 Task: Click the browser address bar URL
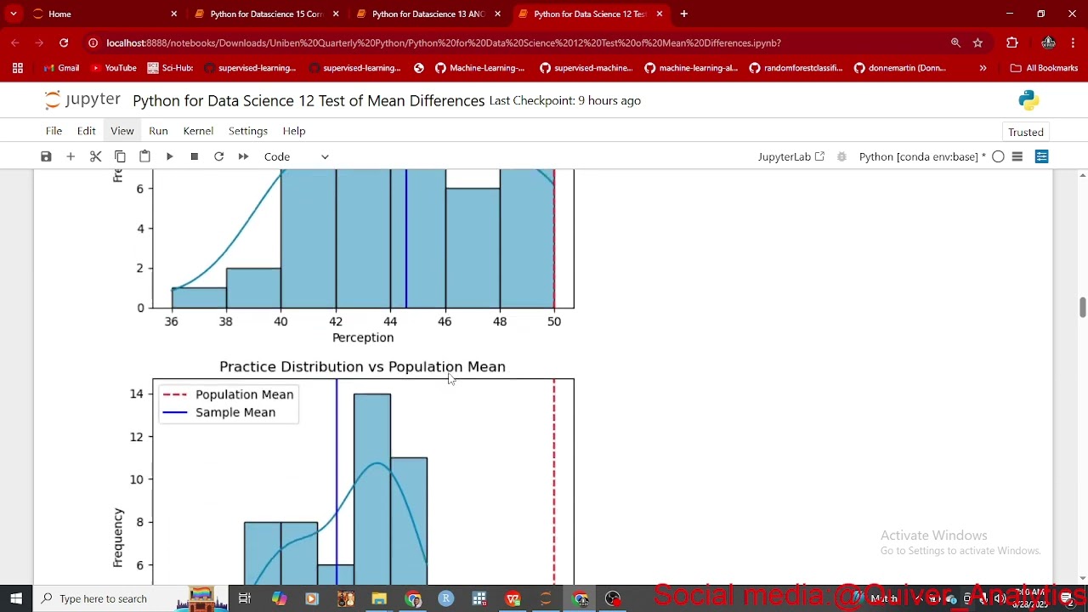[x=444, y=42]
